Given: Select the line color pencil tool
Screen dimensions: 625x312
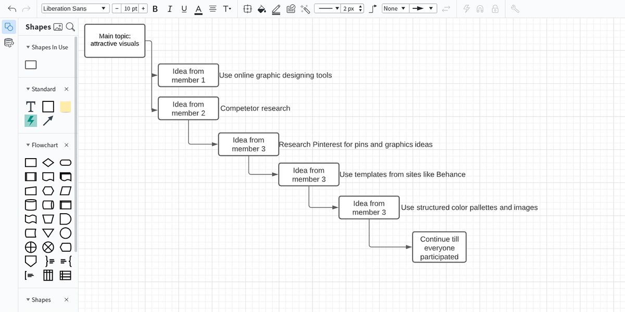Looking at the screenshot, I should coord(276,9).
